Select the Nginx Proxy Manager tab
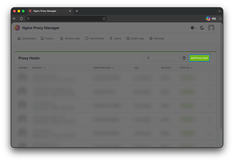 50,11
